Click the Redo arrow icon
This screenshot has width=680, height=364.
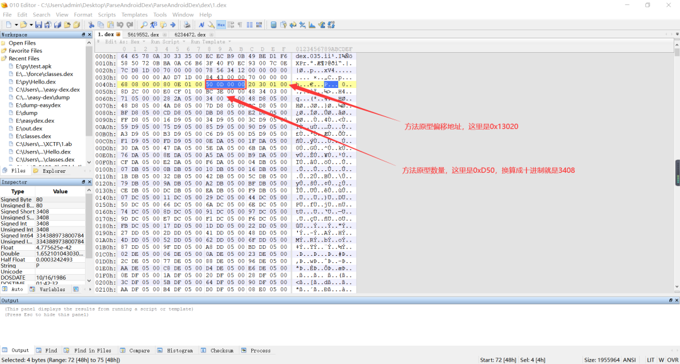pyautogui.click(x=129, y=25)
